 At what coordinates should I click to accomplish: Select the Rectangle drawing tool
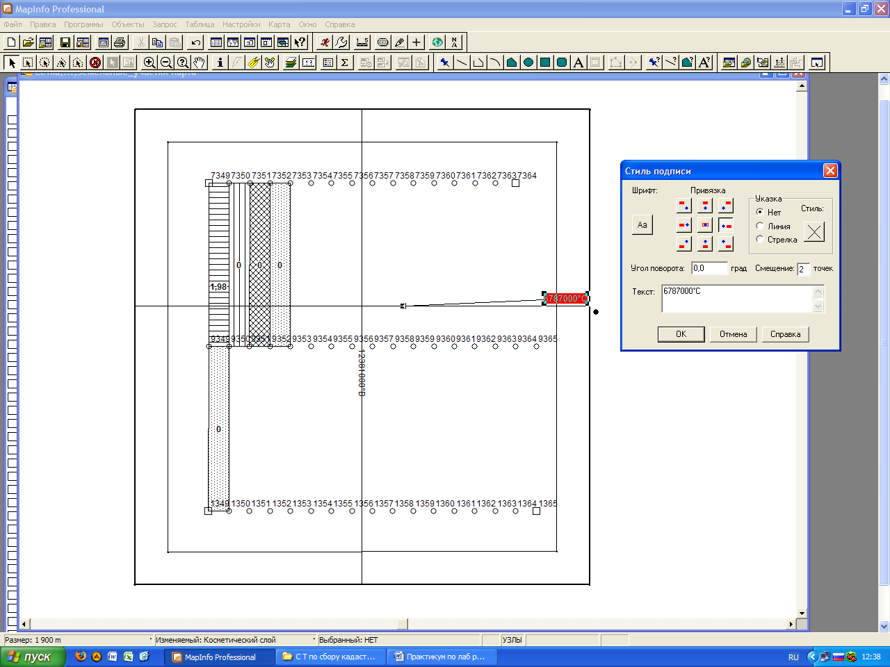[x=544, y=63]
